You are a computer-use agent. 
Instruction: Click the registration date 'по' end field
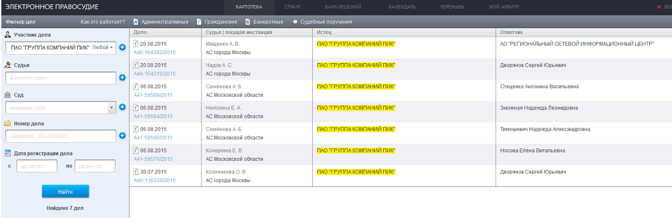tap(95, 166)
